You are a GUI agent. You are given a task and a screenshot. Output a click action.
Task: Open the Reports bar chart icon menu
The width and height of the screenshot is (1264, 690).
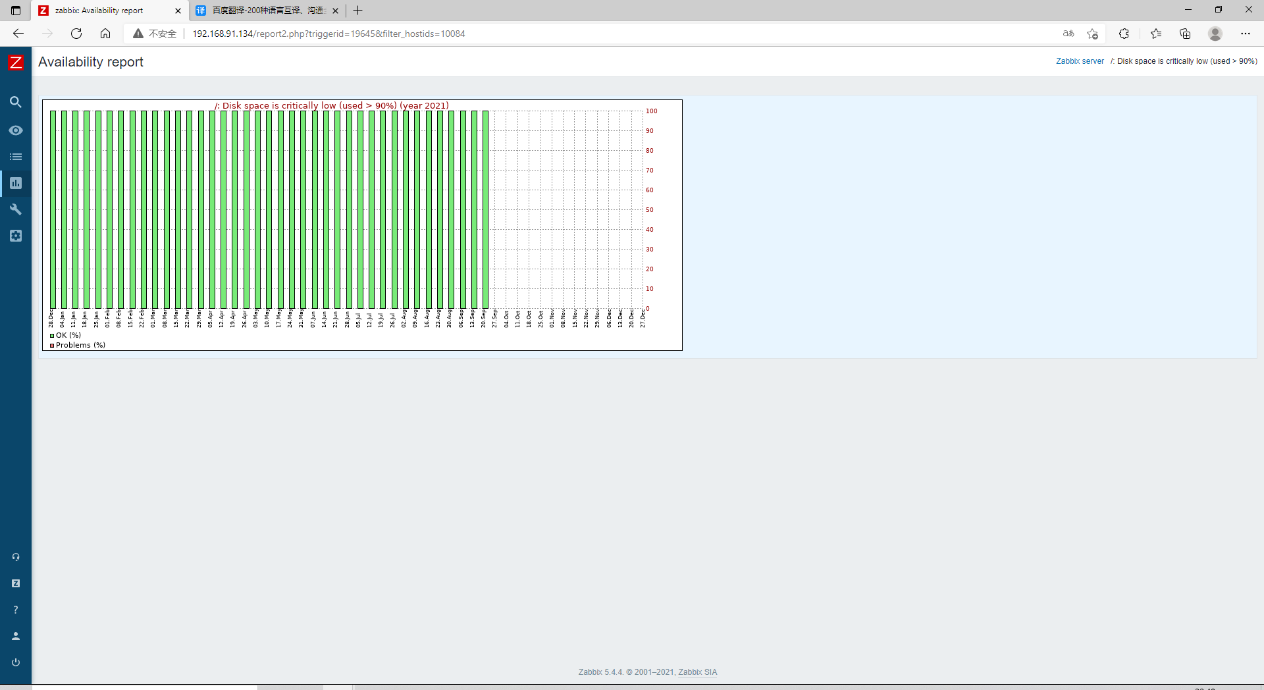point(16,183)
